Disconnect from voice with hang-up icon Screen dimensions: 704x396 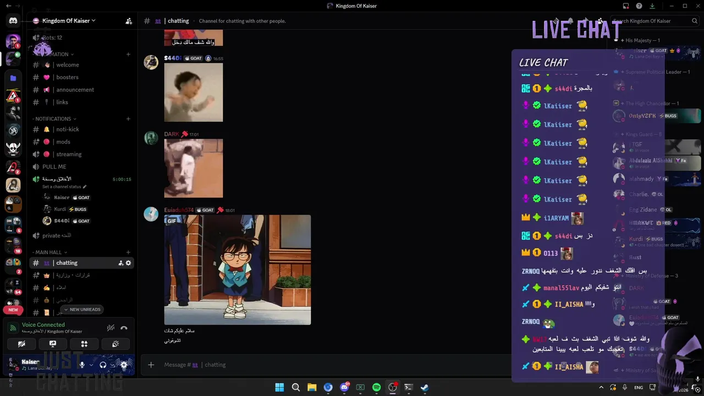[x=124, y=328]
